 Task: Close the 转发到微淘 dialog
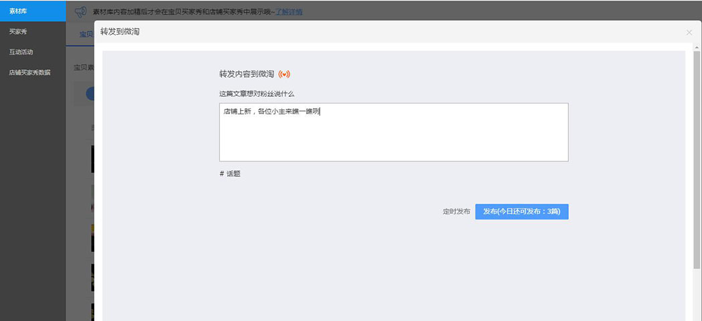click(x=689, y=32)
